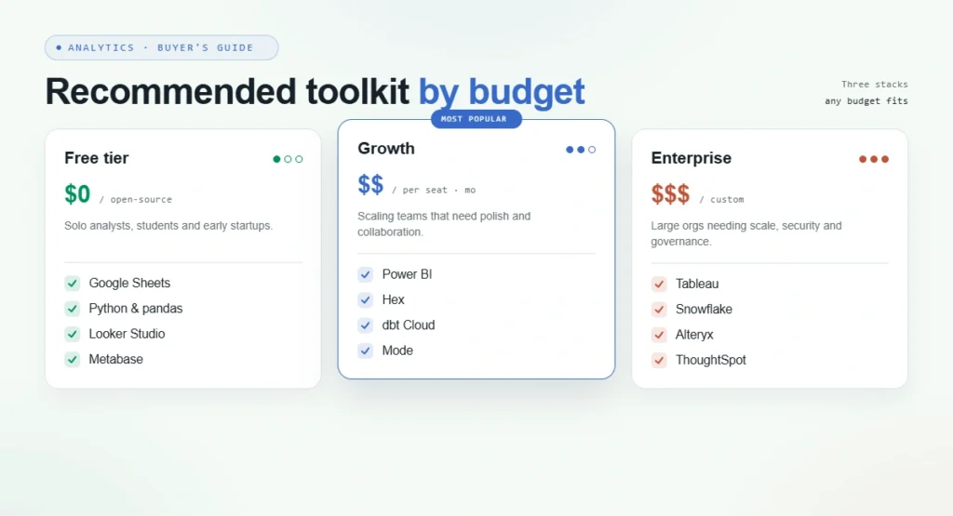Toggle the Looker Studio checkmark
Screen dimensions: 953x516
point(73,334)
